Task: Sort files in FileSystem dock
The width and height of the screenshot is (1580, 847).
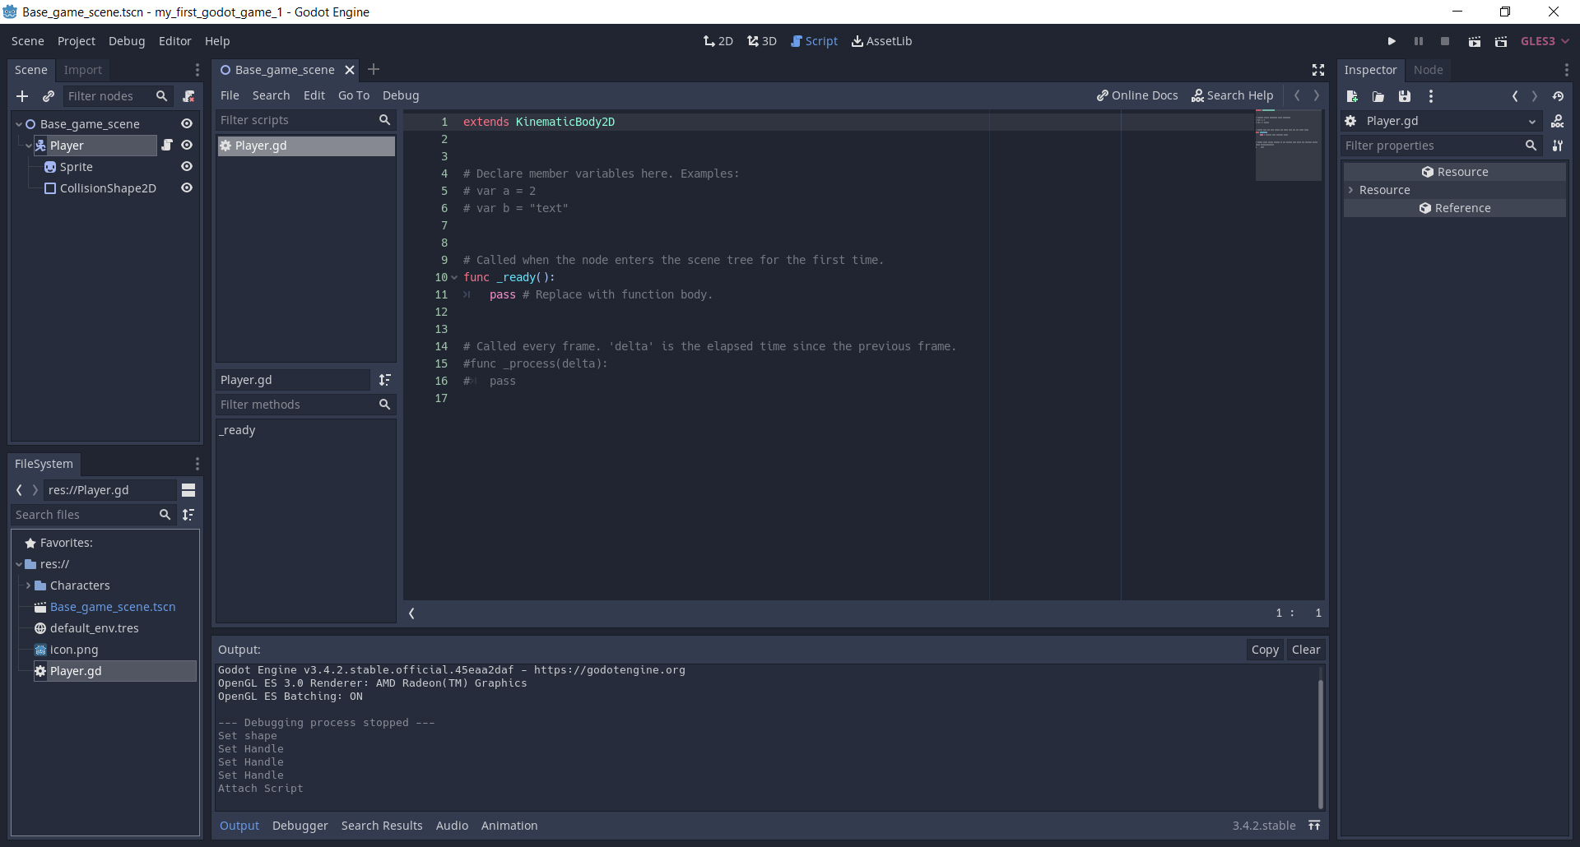Action: (188, 515)
